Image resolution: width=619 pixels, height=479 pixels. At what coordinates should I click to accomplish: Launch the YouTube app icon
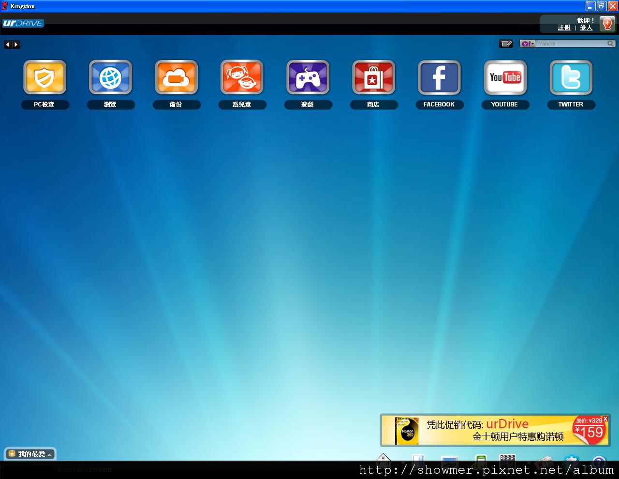tap(505, 77)
